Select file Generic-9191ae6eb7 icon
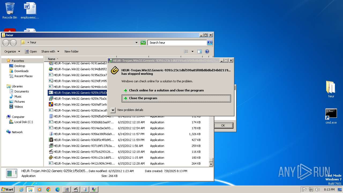Image resolution: width=343 pixels, height=193 pixels. tap(51, 63)
